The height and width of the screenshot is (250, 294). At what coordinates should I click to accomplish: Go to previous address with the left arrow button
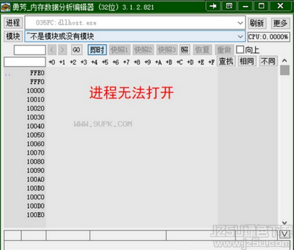[52, 50]
